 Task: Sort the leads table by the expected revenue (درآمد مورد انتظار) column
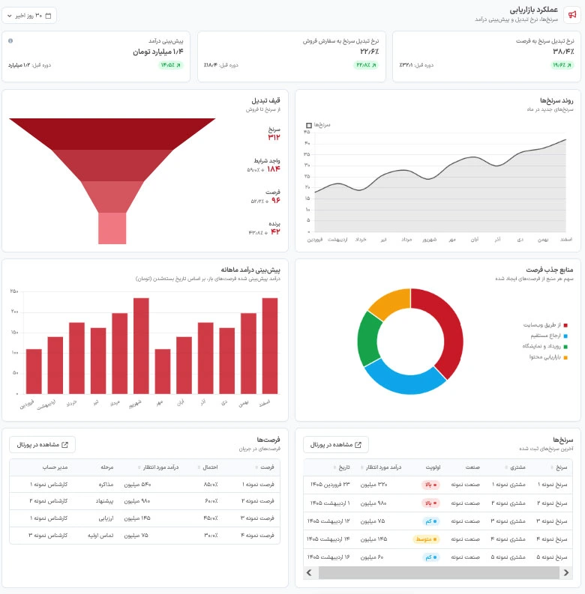pyautogui.click(x=381, y=467)
